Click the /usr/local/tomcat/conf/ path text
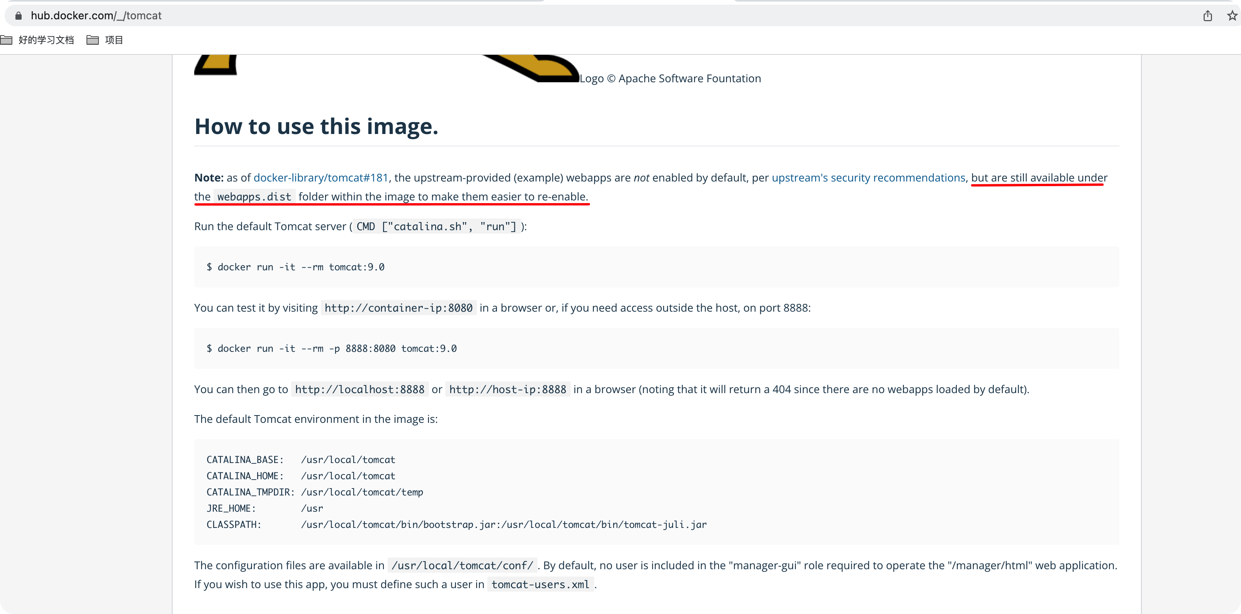This screenshot has width=1241, height=614. (x=462, y=565)
